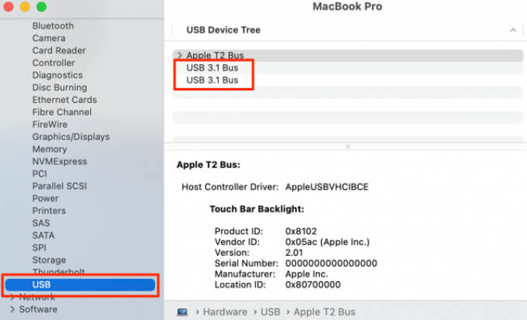Open Diagnostics in the sidebar
The height and width of the screenshot is (320, 527).
(57, 75)
